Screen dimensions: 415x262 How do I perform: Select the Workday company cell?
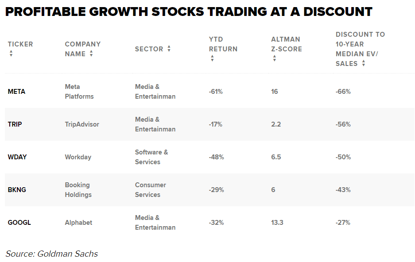(78, 157)
